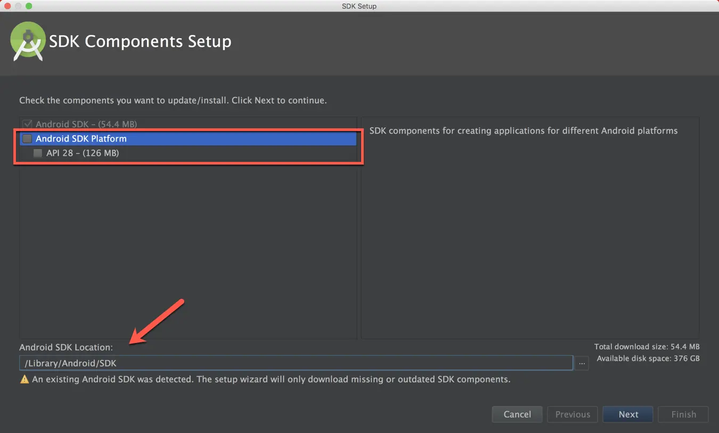Select the Android SDK Platform row
Image resolution: width=719 pixels, height=433 pixels.
pos(188,139)
